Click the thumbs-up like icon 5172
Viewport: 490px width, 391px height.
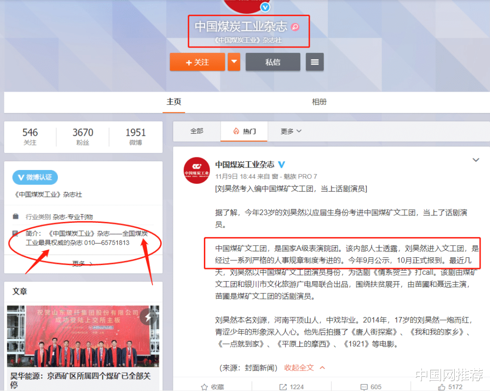(x=441, y=387)
